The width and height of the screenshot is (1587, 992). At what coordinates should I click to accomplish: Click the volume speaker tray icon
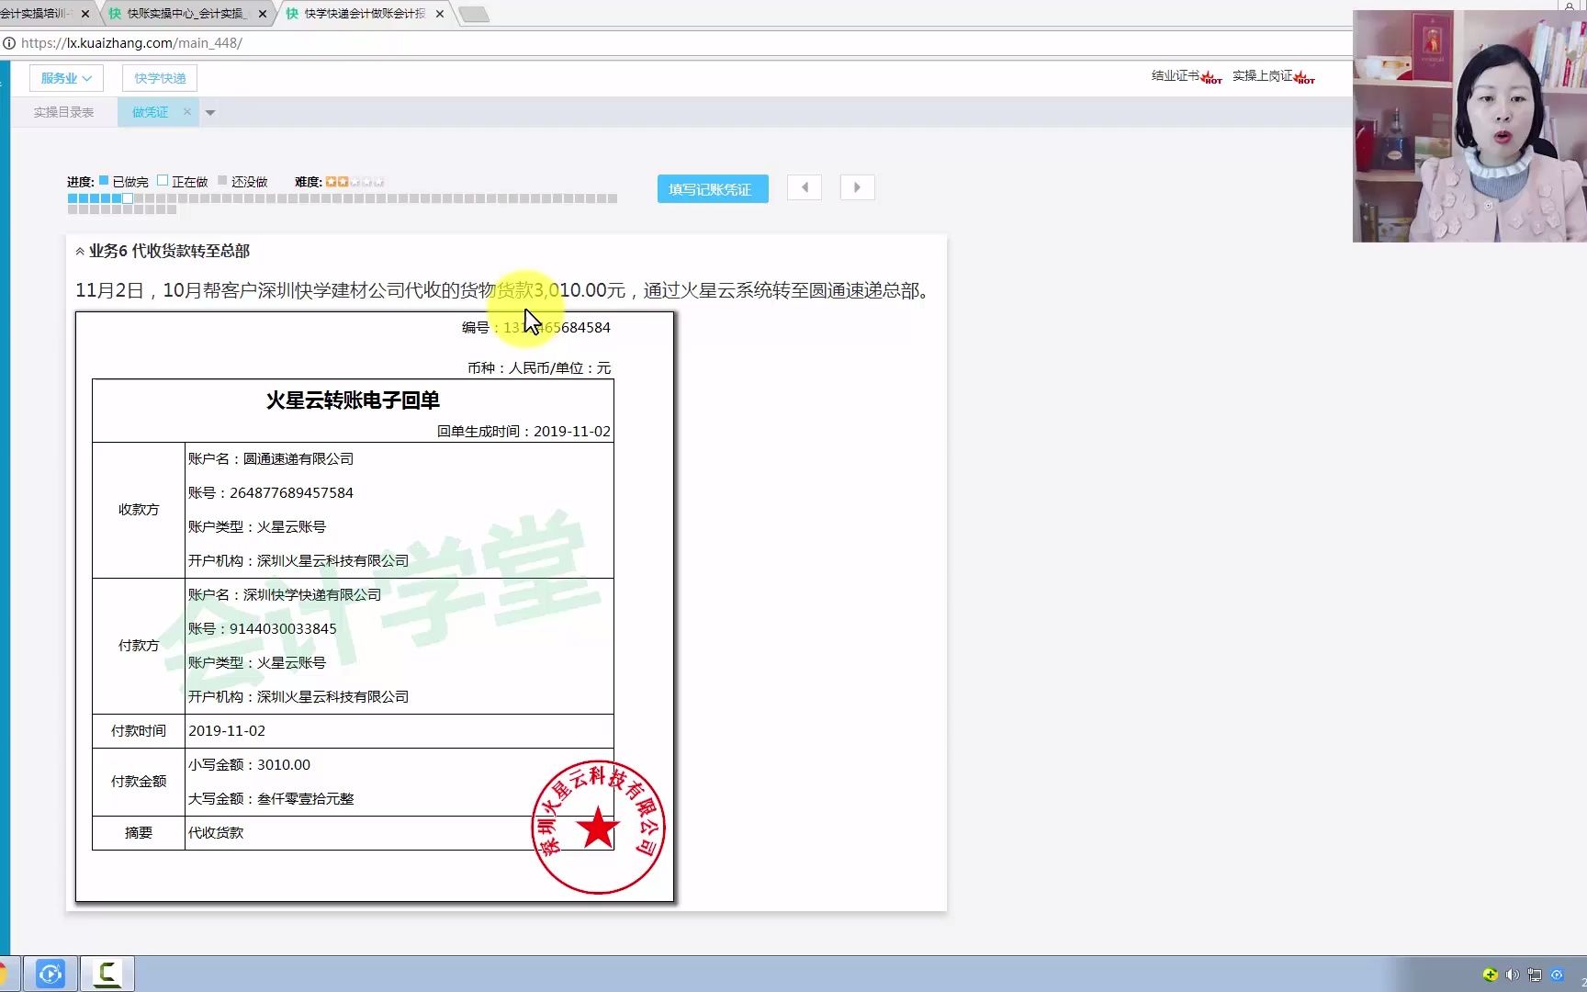point(1512,975)
